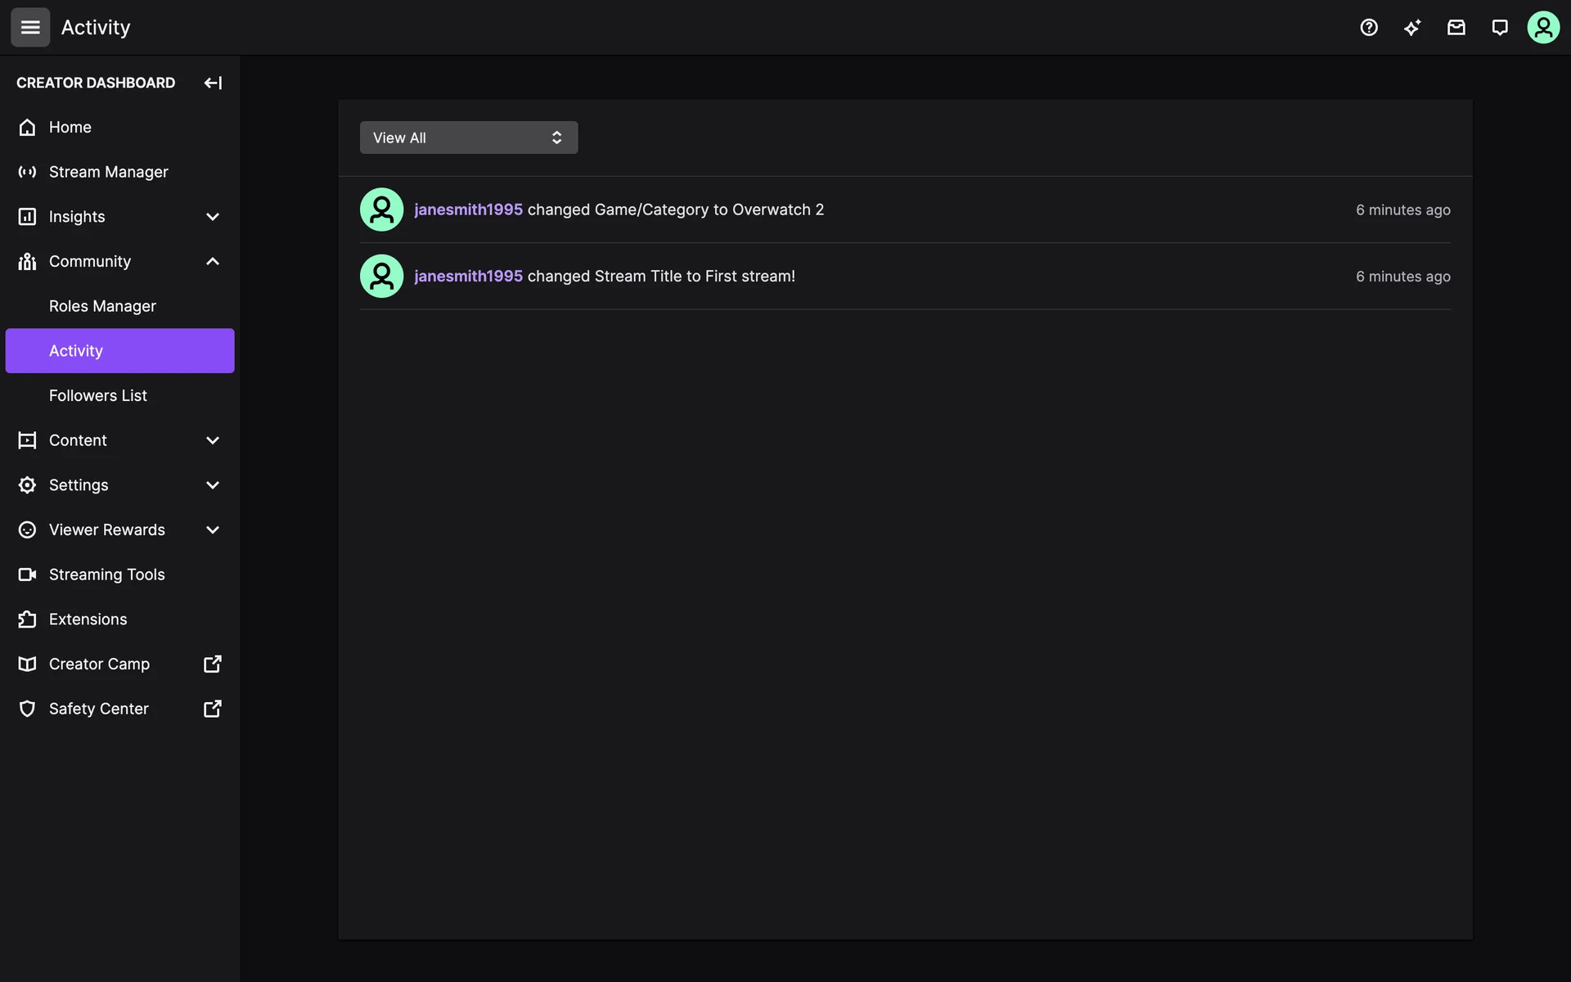Expand the Viewer Rewards section
The image size is (1571, 982).
coord(212,529)
